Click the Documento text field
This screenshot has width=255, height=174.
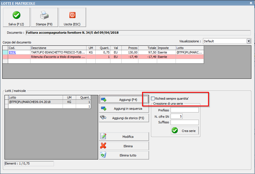click(138, 33)
